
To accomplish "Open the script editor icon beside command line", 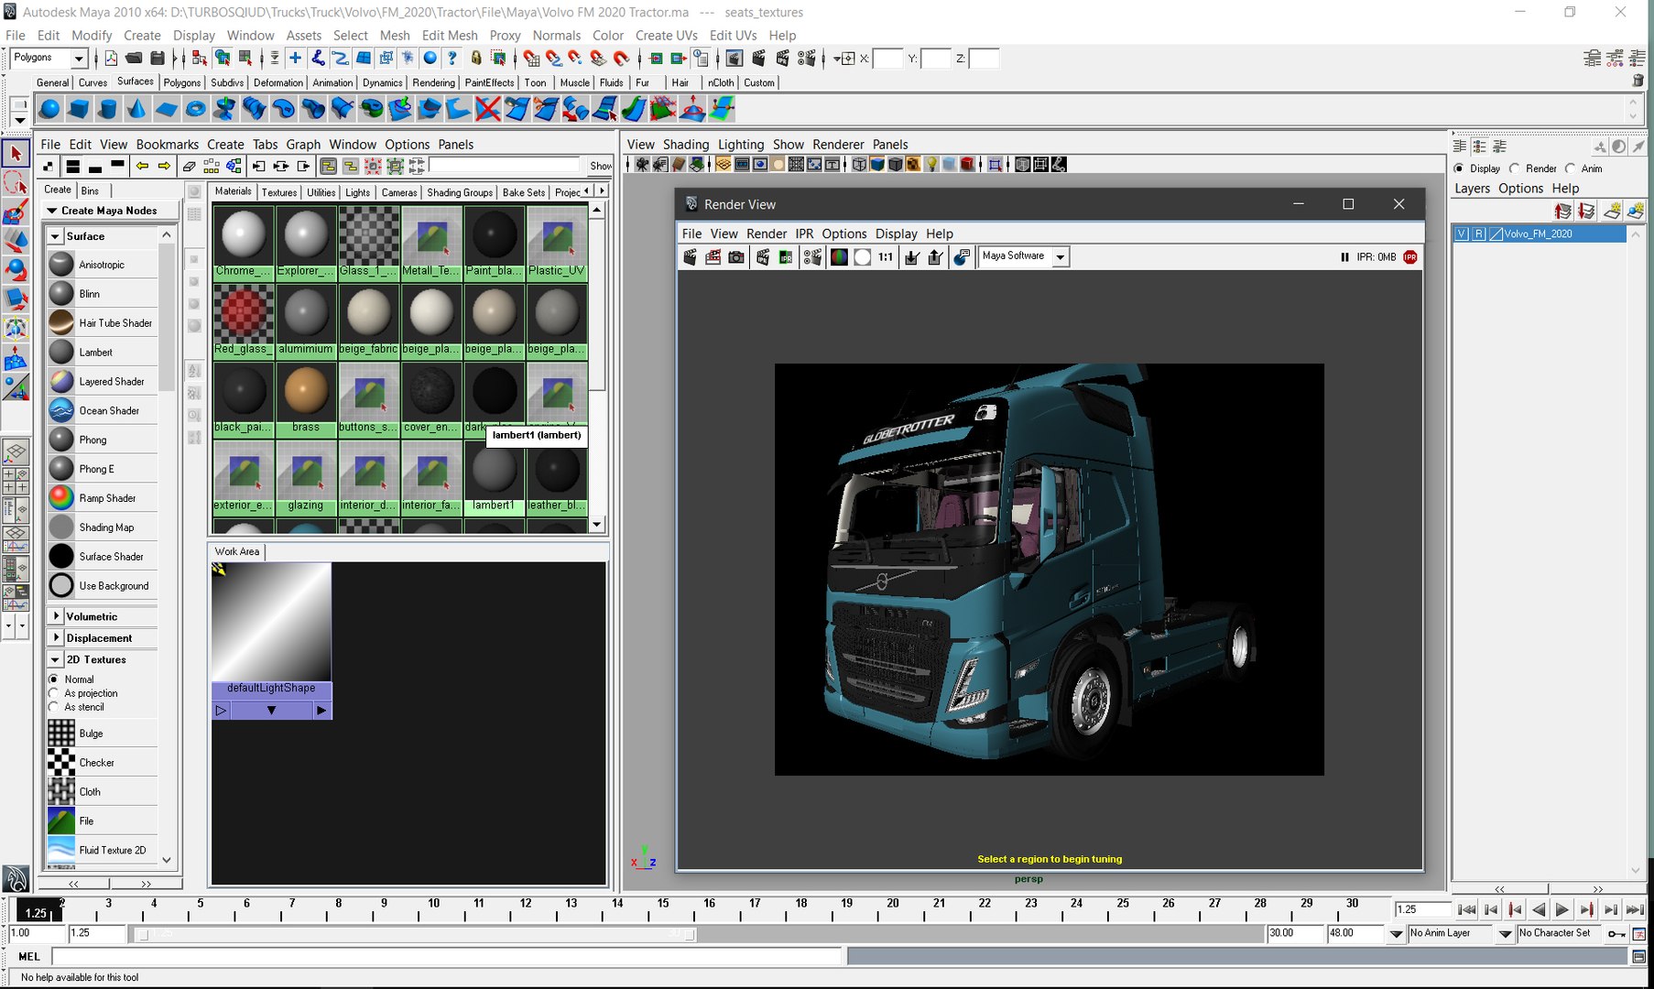I will pos(1638,956).
